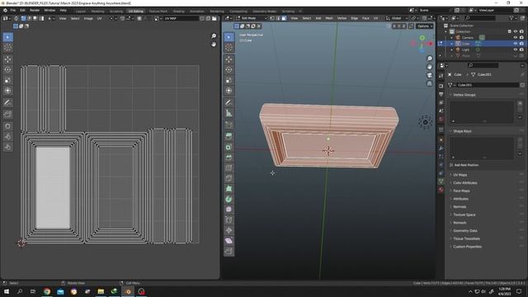This screenshot has height=297, width=528.
Task: Select the Poly Build tool
Action: pyautogui.click(x=229, y=189)
